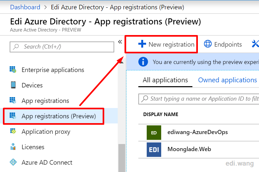Select the All applications tab
259x172 pixels.
point(165,80)
